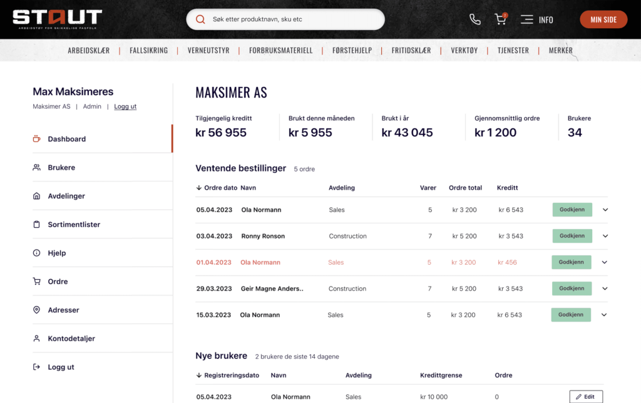
Task: Click the Kontodetaljer person icon
Action: point(36,339)
